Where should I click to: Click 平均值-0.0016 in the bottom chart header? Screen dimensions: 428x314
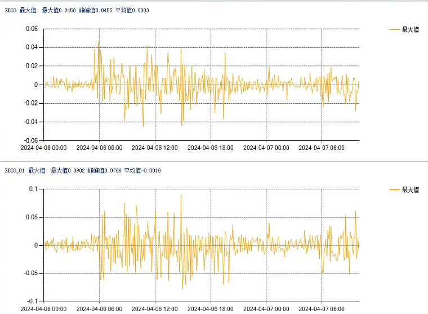(142, 170)
